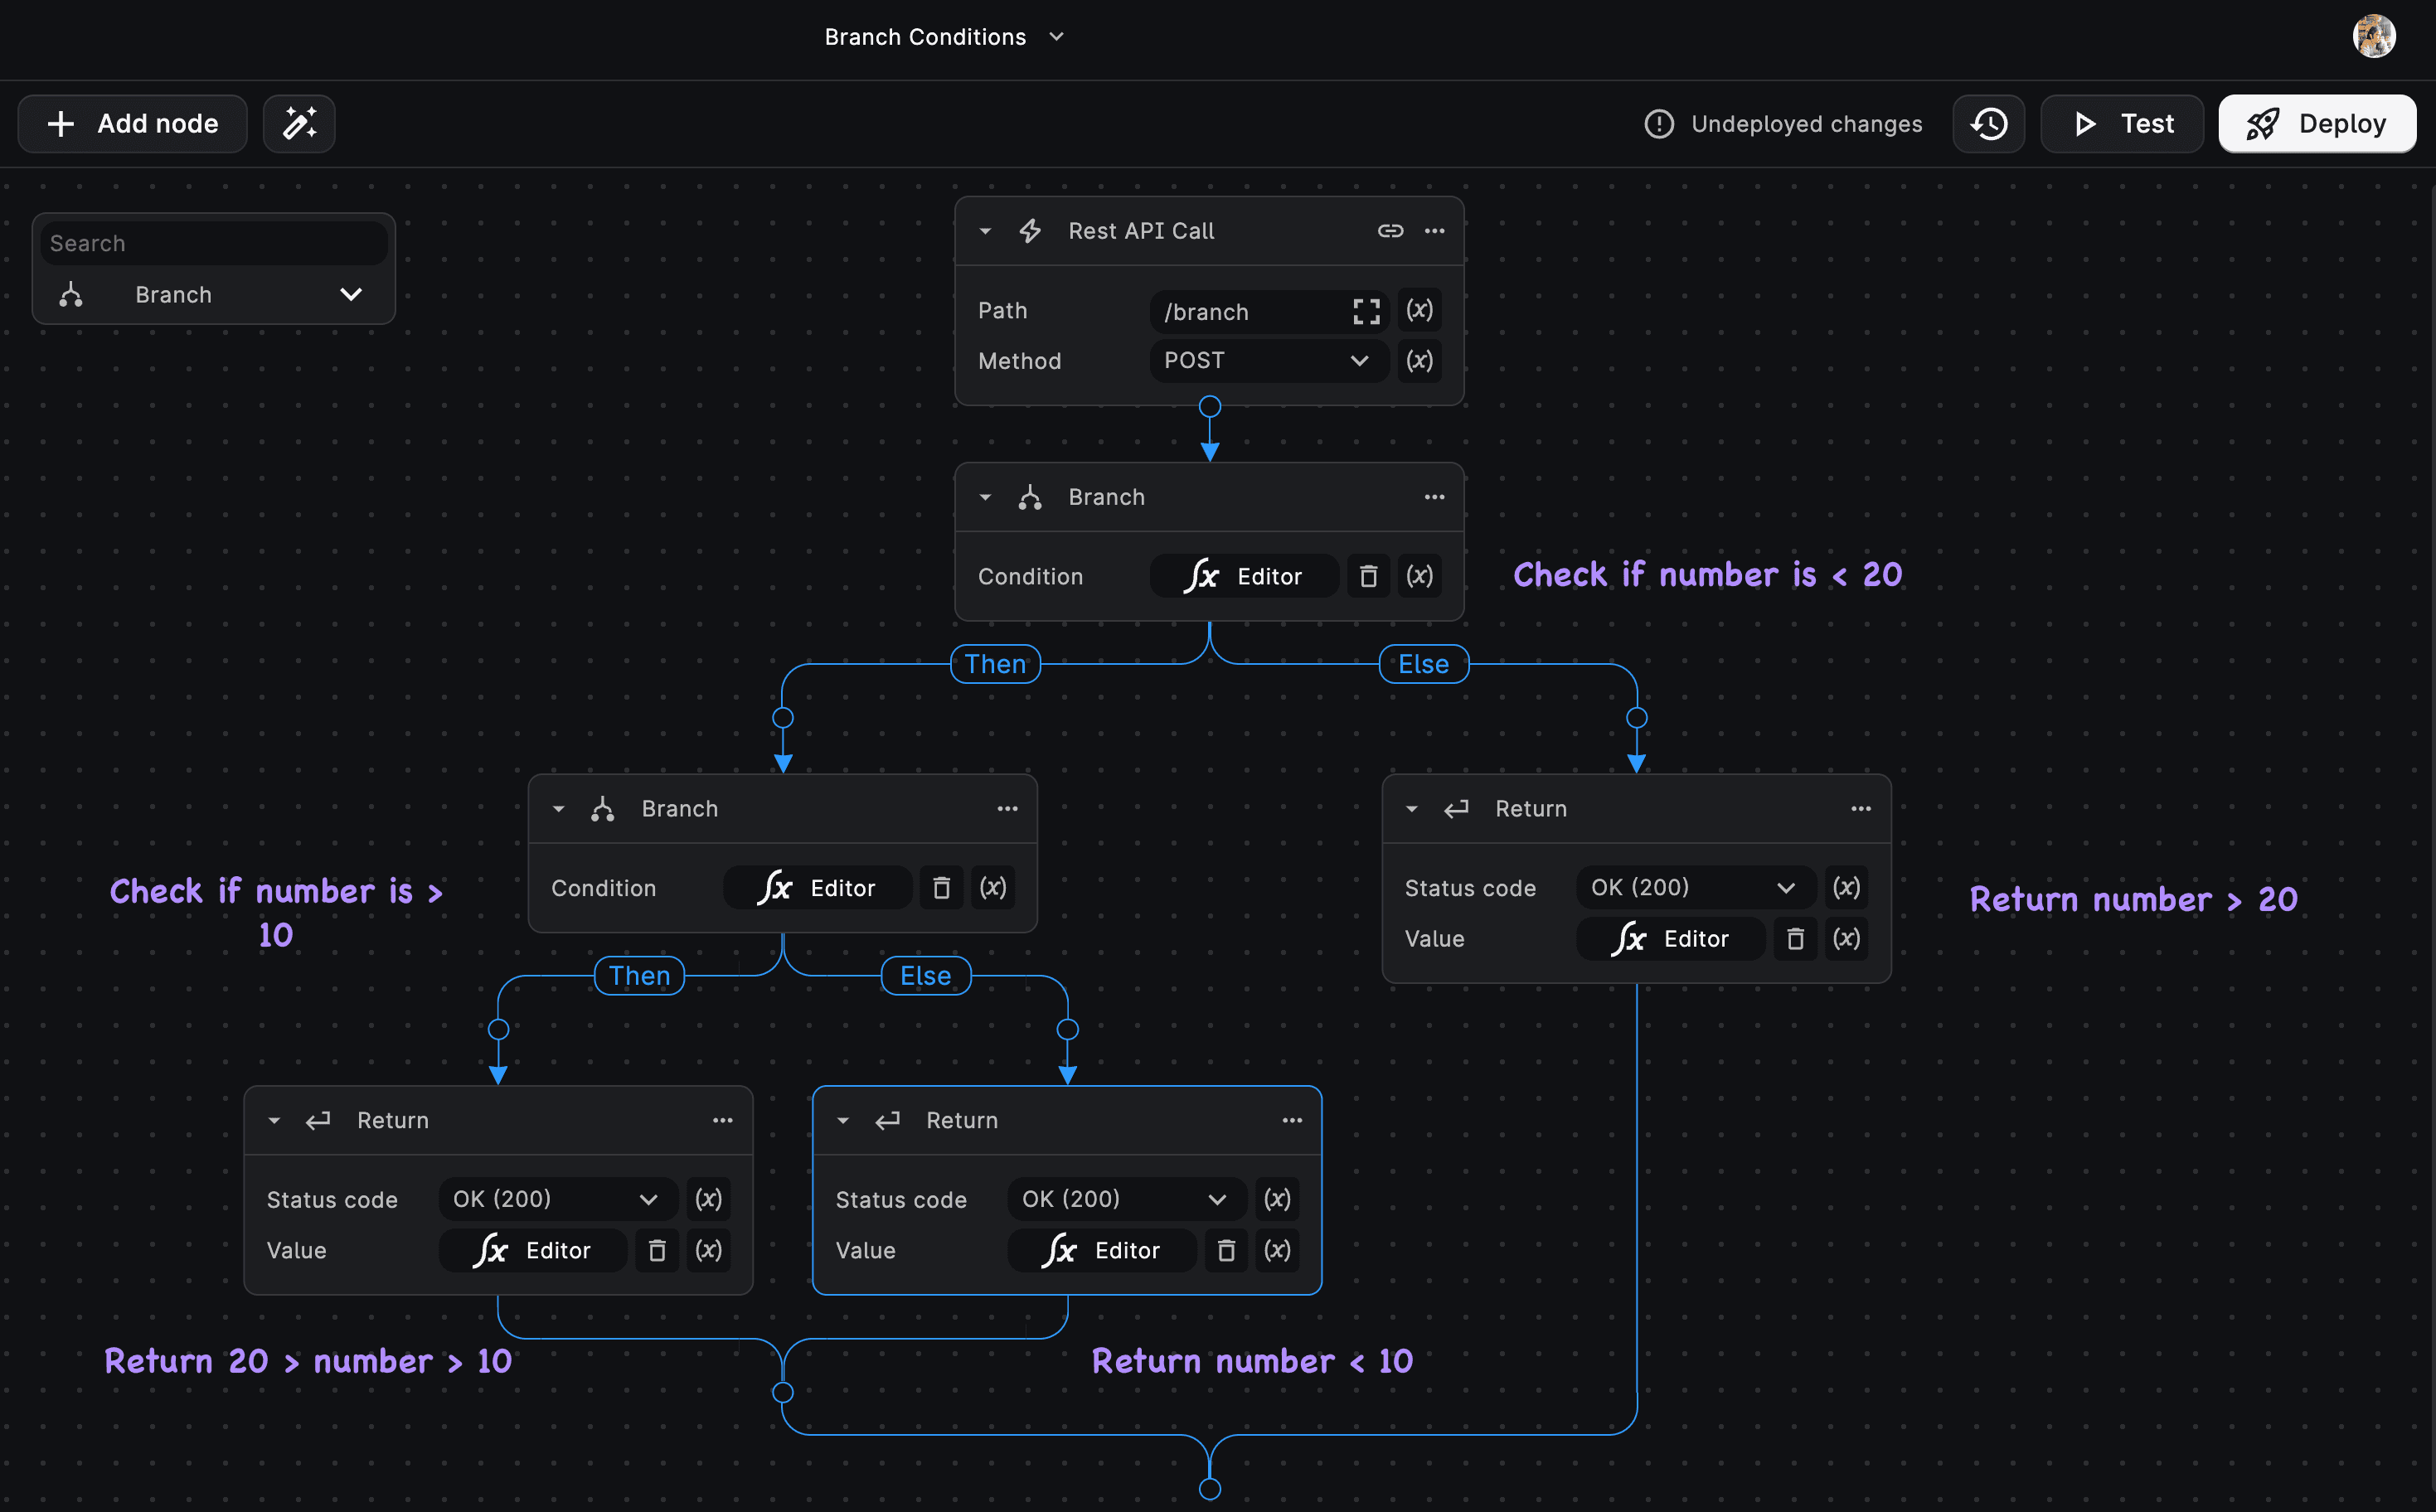Open the Method POST dropdown
This screenshot has height=1512, width=2436.
coord(1267,361)
